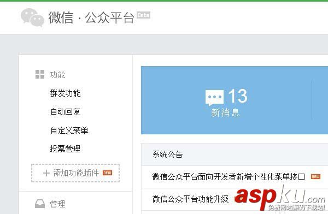The image size is (328, 214).
Task: Click plus icon in 添加功能插件
Action: [x=46, y=173]
